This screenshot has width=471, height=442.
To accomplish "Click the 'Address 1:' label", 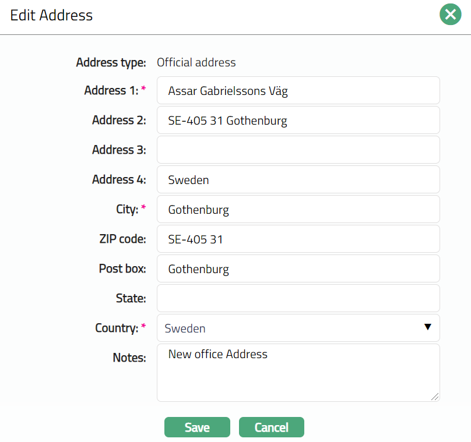I will pyautogui.click(x=111, y=91).
